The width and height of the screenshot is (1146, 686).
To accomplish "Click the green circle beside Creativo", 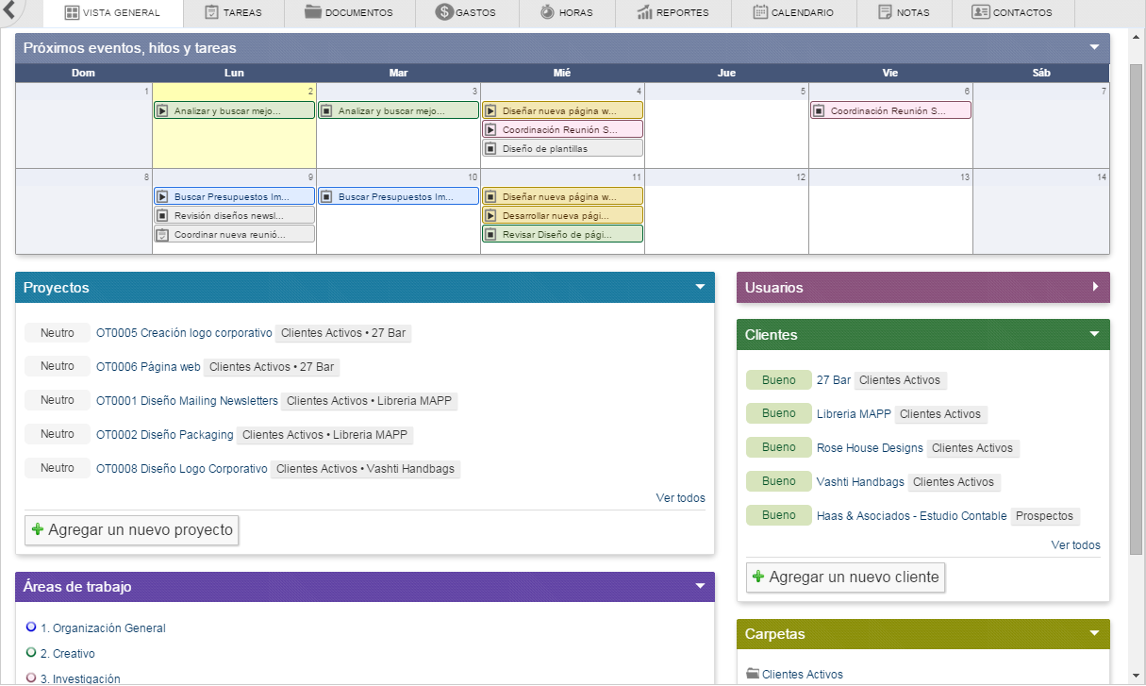I will (x=31, y=652).
